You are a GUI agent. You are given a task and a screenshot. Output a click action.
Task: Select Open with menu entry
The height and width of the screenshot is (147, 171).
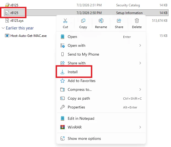[101, 45]
